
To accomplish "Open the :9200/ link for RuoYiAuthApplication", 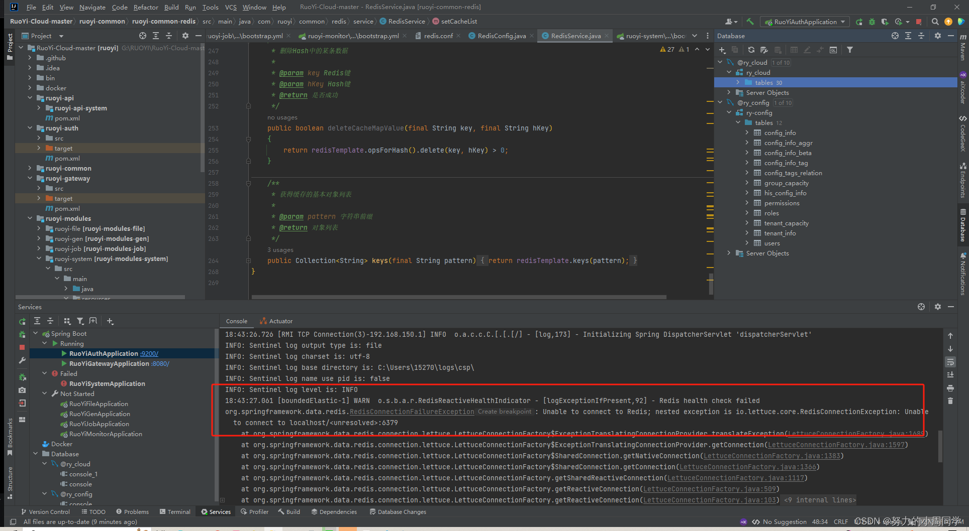I will point(149,354).
